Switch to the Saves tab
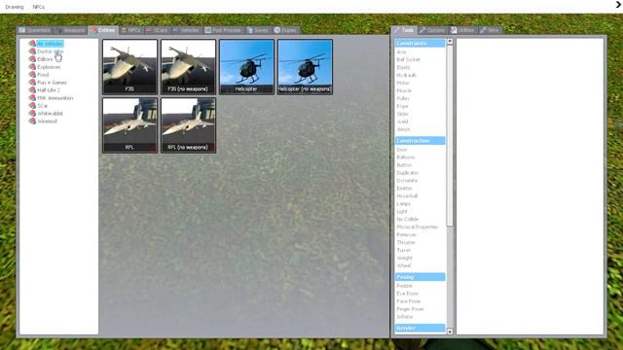This screenshot has height=350, width=623. pos(257,30)
